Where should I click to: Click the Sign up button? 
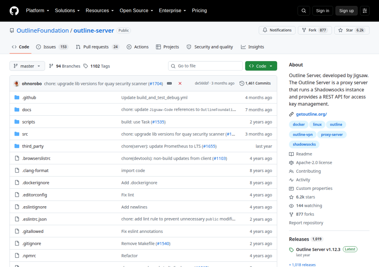(346, 11)
